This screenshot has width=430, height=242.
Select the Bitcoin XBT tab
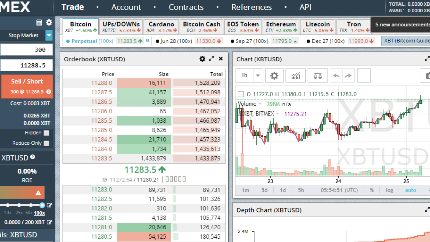81,27
